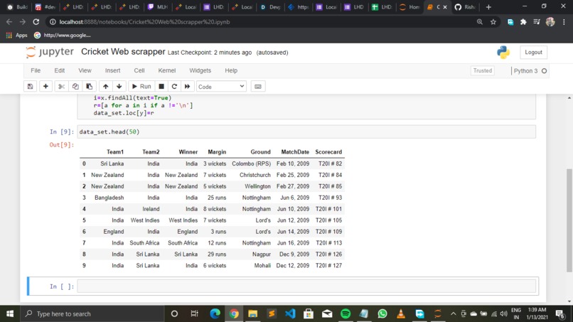
Task: Launch Visual Studio Code from taskbar
Action: tap(290, 313)
